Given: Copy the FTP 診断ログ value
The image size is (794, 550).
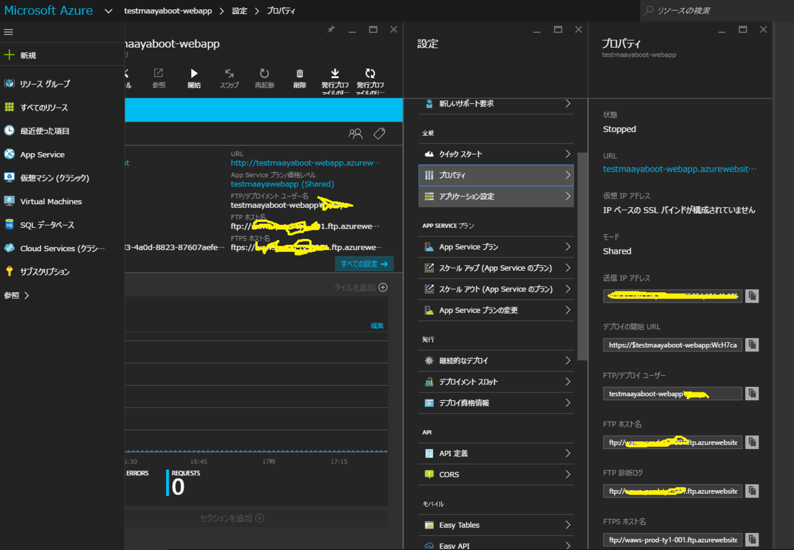Looking at the screenshot, I should click(752, 491).
